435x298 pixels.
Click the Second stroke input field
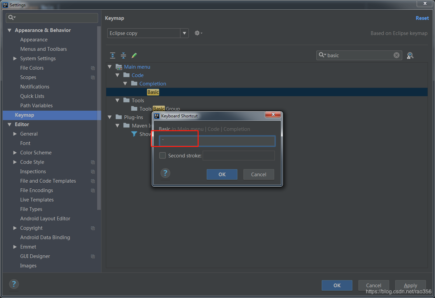pos(239,155)
